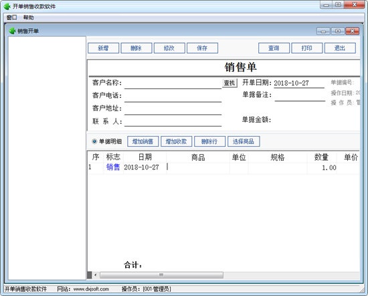Remove selected row using 删除行
The image size is (368, 296).
click(210, 141)
